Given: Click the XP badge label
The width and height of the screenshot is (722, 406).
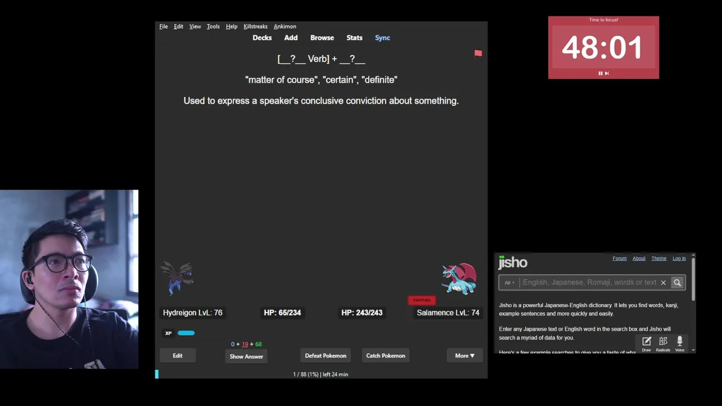Looking at the screenshot, I should (168, 333).
